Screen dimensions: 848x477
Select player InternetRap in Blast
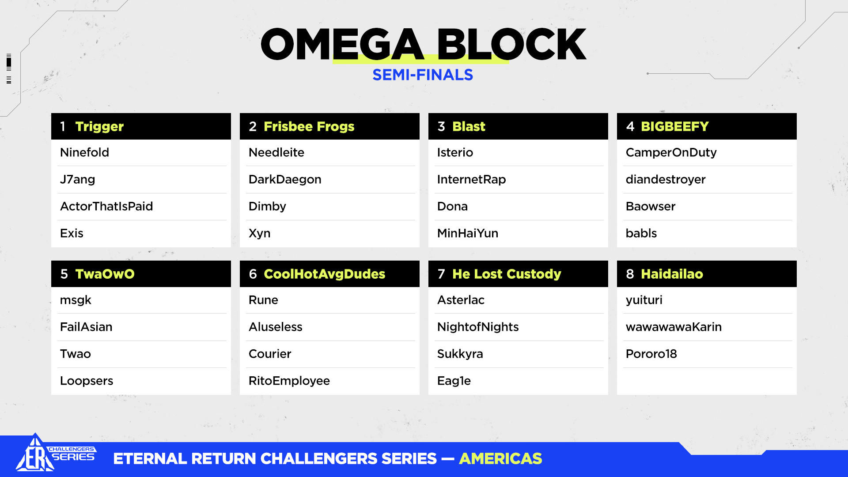click(471, 179)
